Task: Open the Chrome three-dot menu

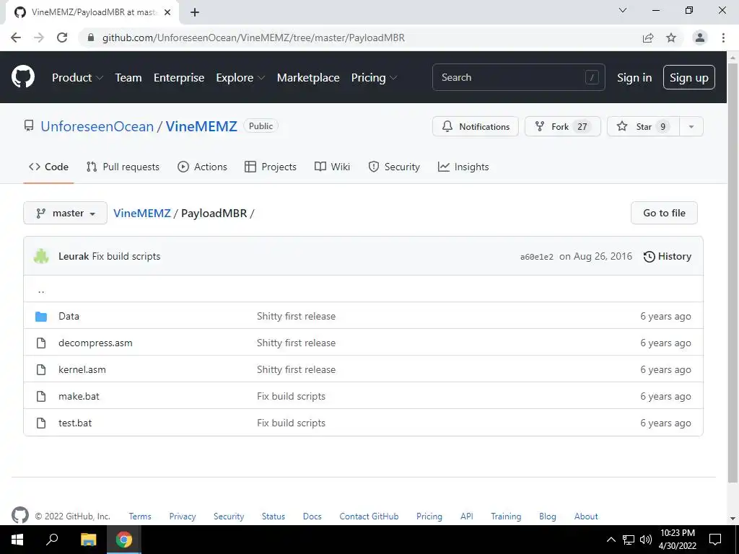Action: click(x=723, y=38)
